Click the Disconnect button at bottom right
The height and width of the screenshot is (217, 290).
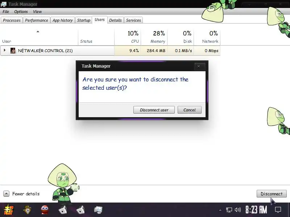pos(272,194)
